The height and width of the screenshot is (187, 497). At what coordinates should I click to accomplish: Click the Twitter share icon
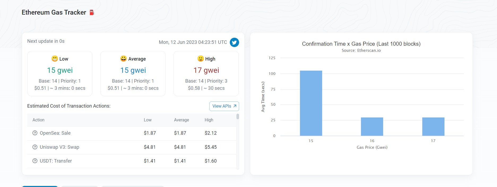click(x=234, y=42)
